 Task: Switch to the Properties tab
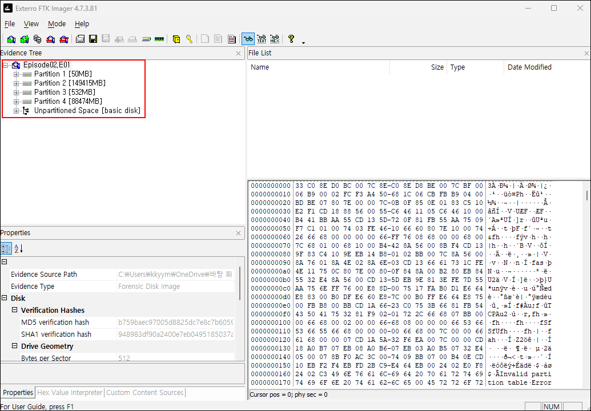tap(18, 393)
